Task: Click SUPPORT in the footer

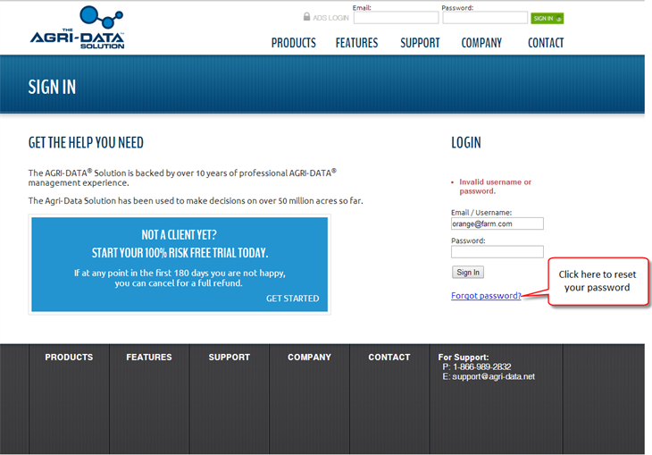Action: 230,358
